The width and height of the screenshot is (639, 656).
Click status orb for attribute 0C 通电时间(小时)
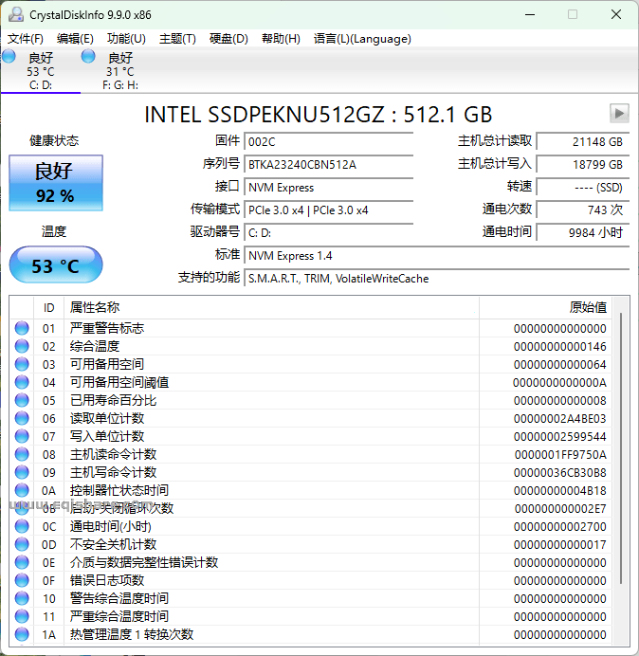tap(22, 526)
